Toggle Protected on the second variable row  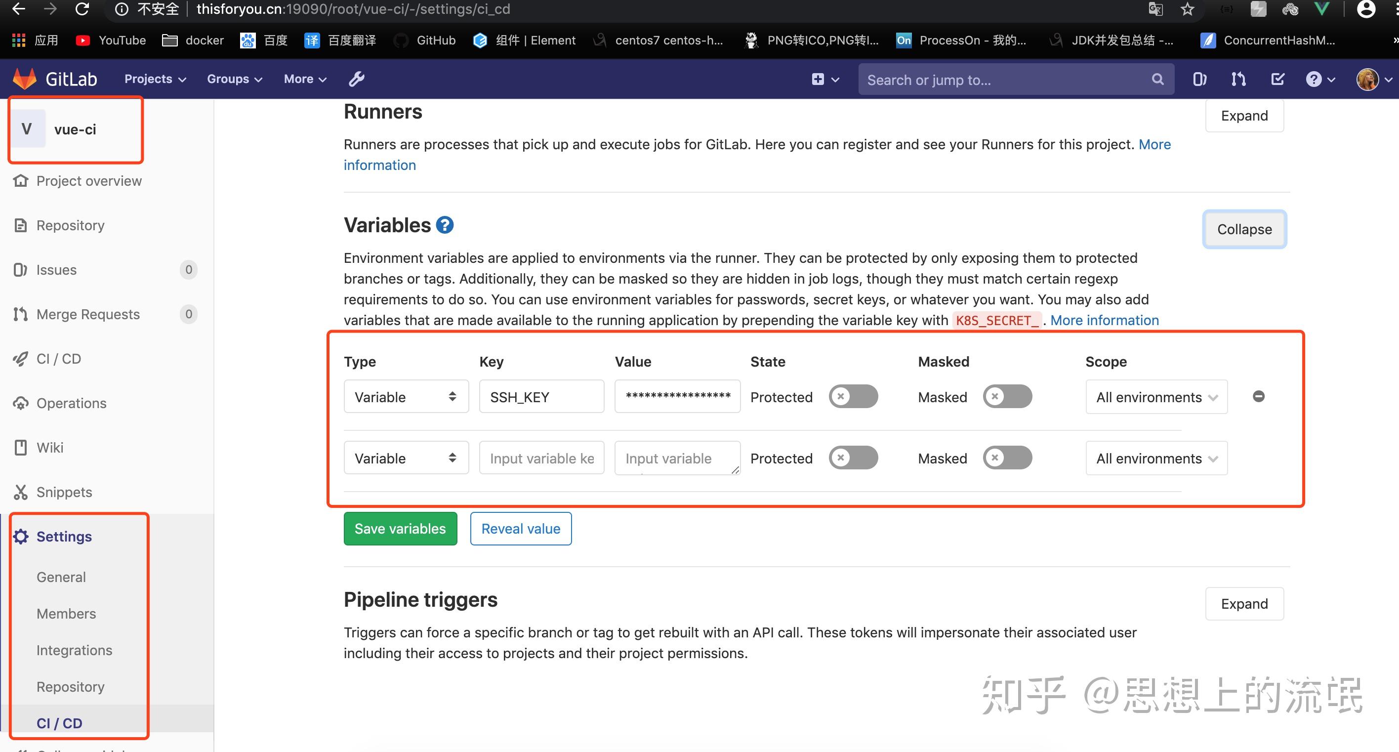click(x=853, y=458)
